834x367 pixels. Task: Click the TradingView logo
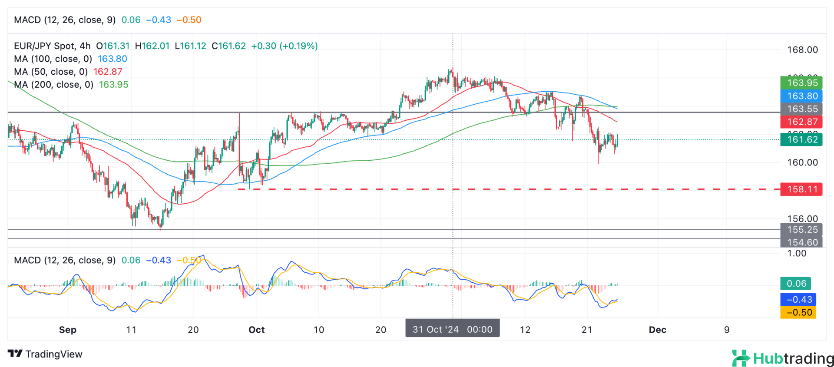(x=45, y=354)
